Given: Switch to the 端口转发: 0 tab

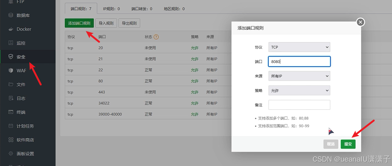Looking at the screenshot, I should (x=142, y=9).
